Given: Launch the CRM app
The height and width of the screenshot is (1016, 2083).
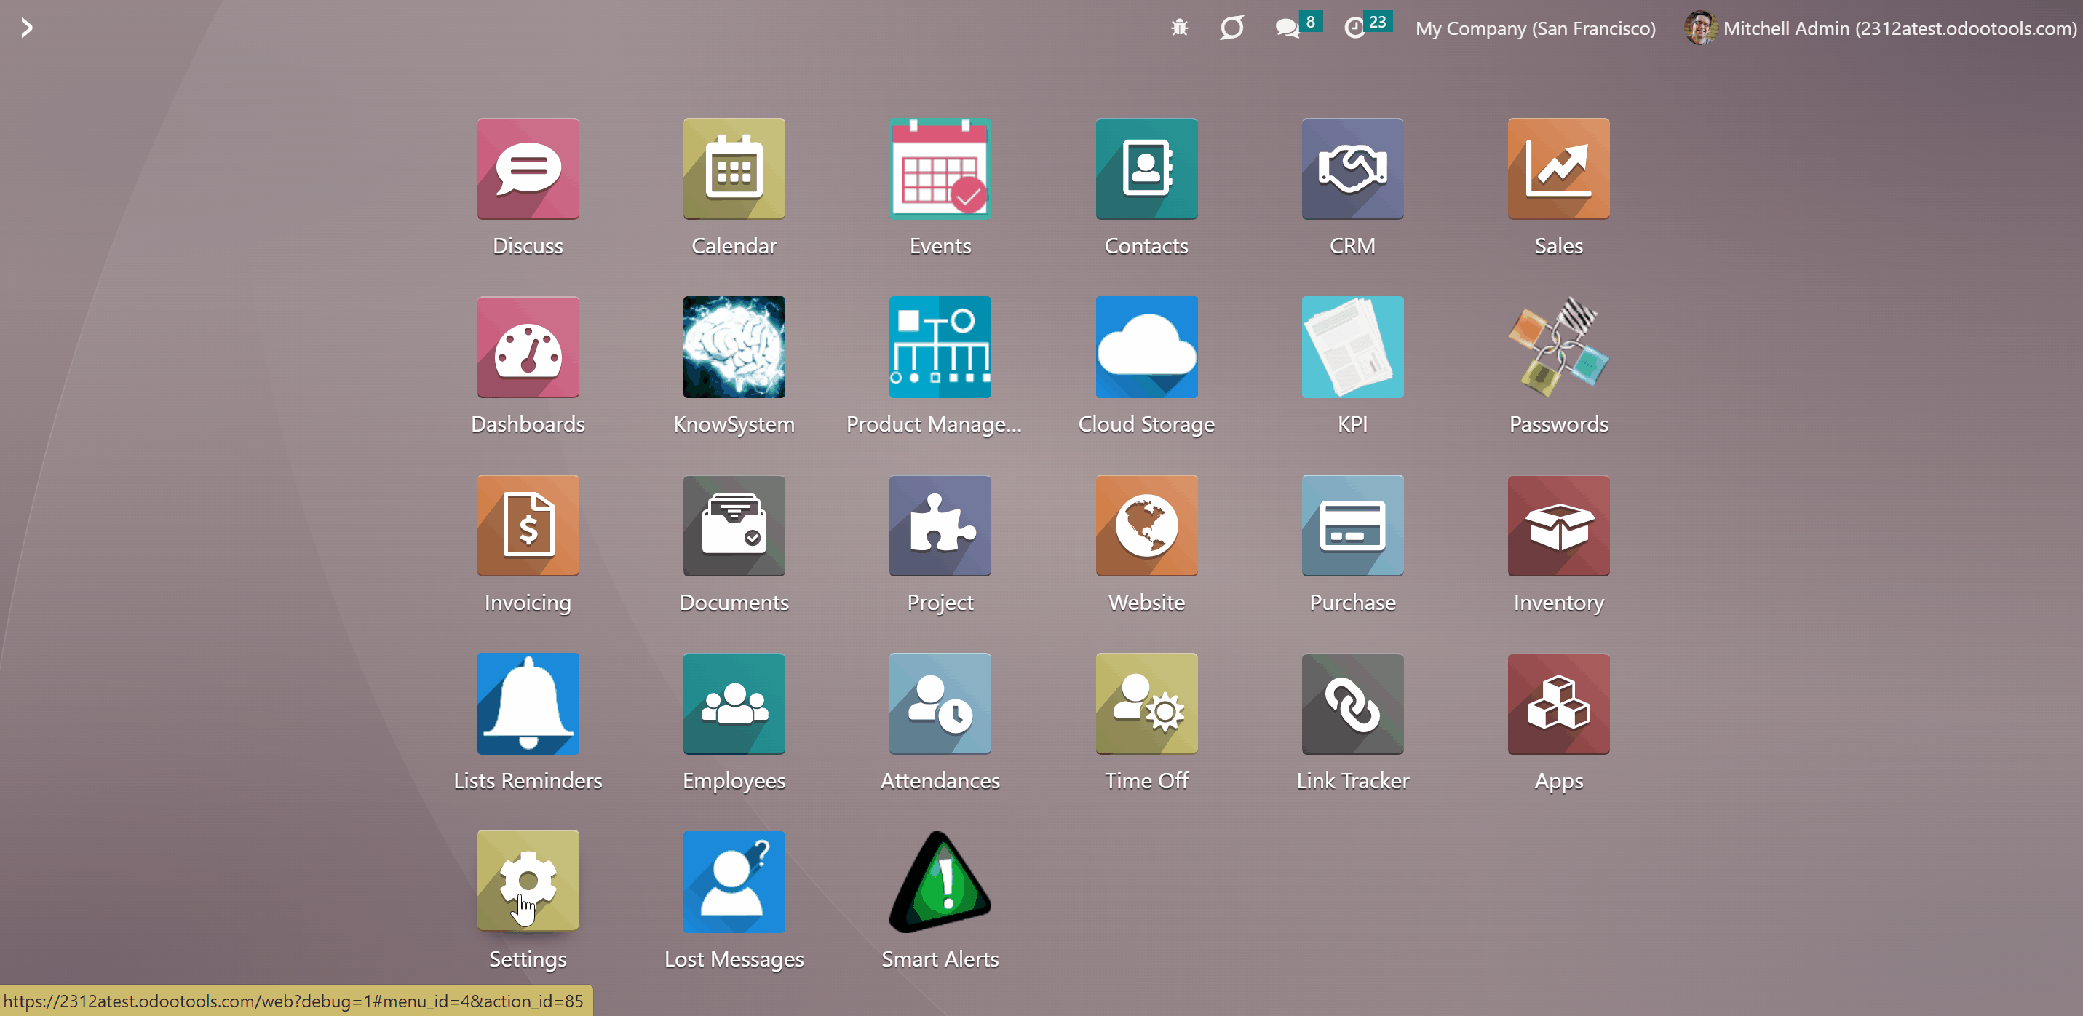Looking at the screenshot, I should coord(1353,169).
